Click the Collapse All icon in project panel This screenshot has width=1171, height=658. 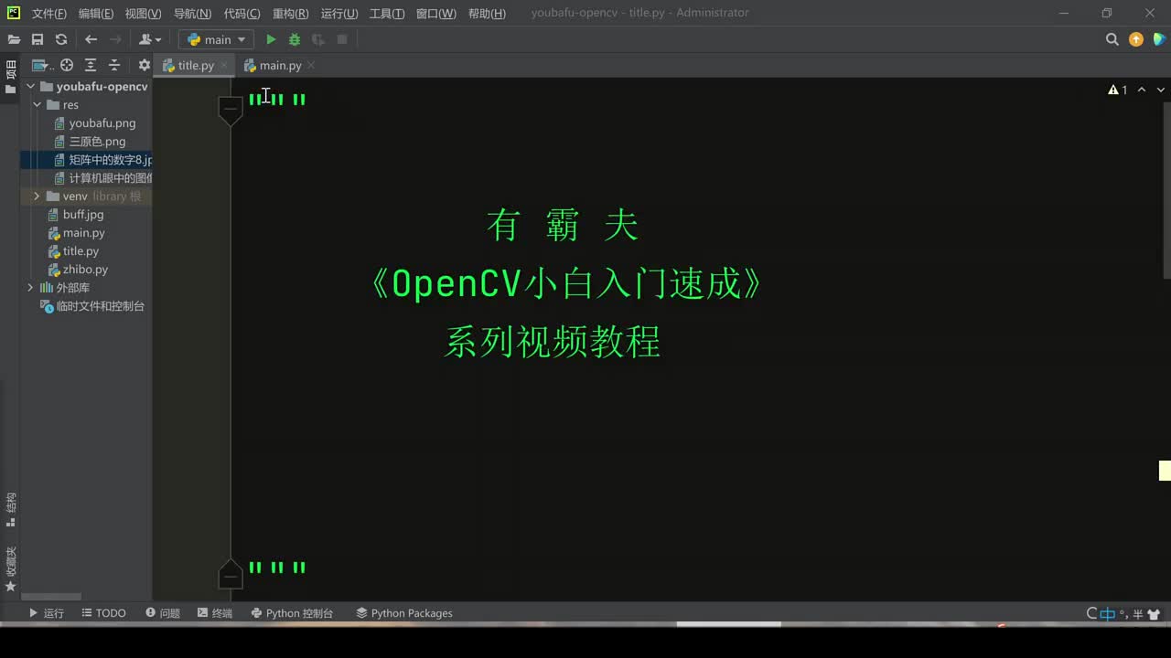click(x=114, y=65)
